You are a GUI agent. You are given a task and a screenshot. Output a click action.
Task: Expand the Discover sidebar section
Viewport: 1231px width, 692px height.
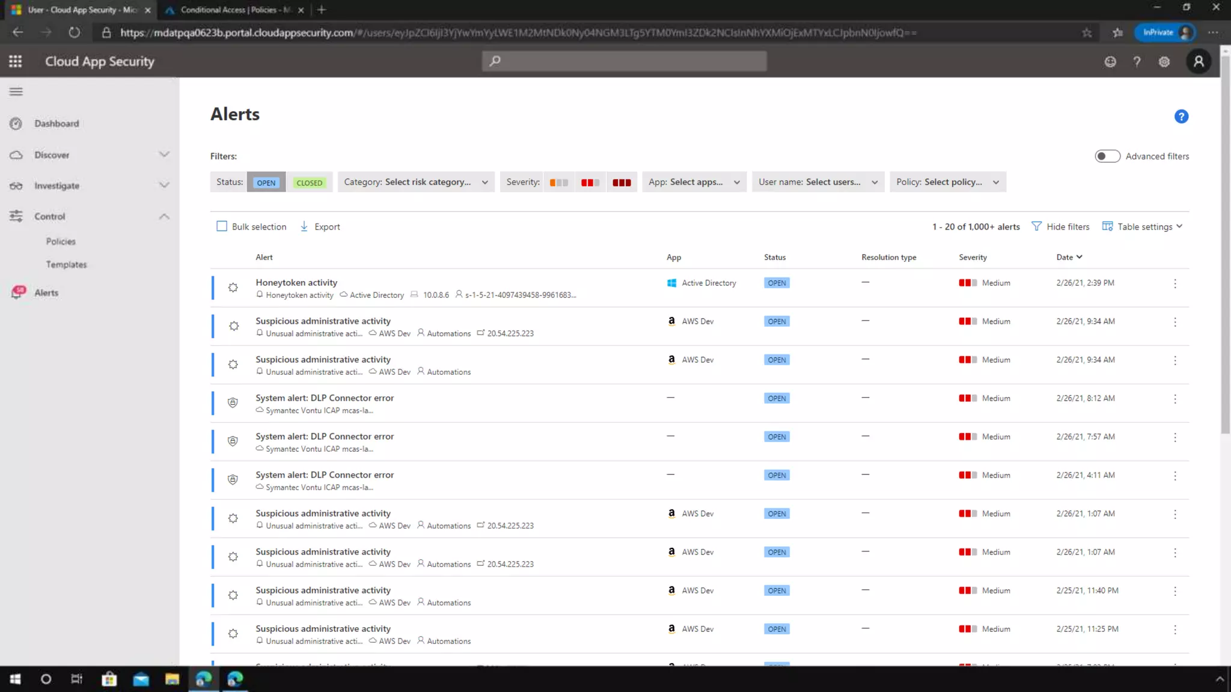click(x=164, y=155)
